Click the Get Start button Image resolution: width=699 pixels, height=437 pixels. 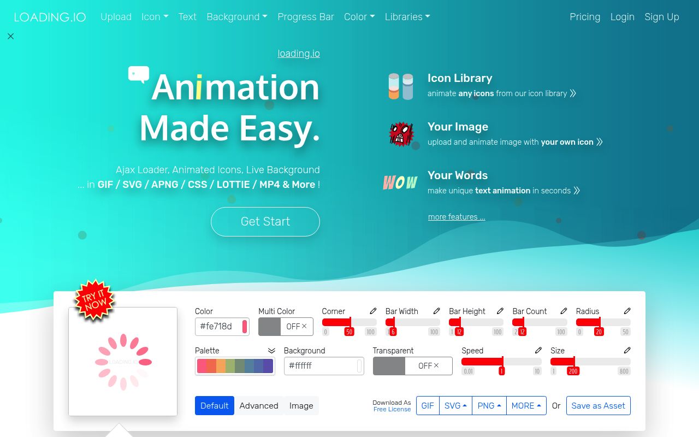[x=265, y=221]
